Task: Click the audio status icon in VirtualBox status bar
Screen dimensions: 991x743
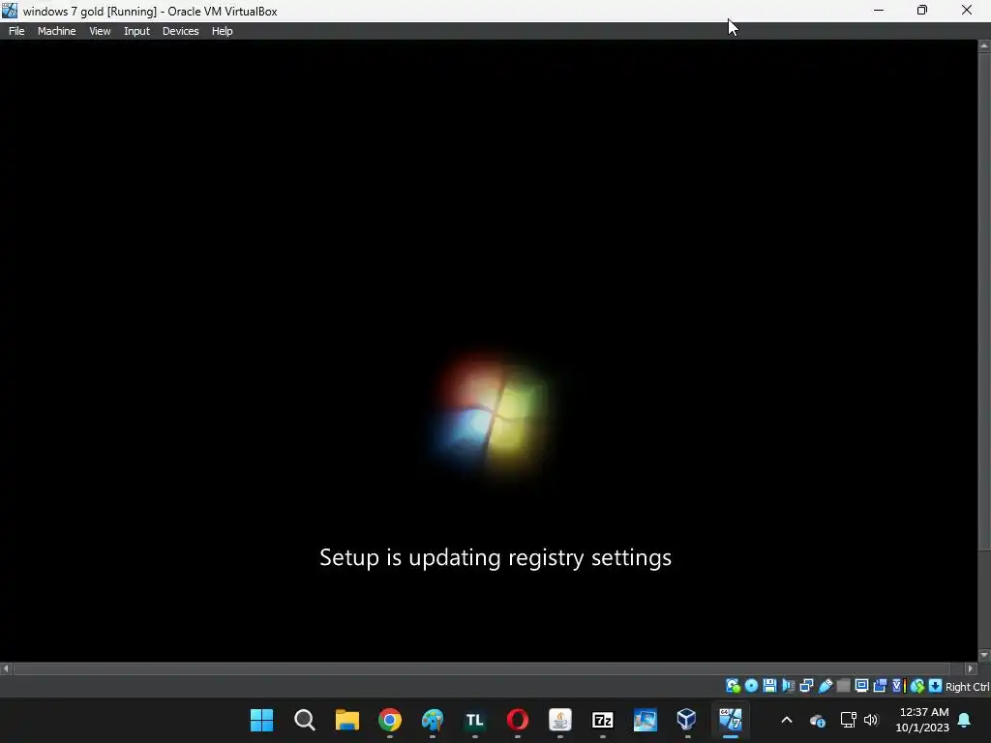Action: point(789,686)
